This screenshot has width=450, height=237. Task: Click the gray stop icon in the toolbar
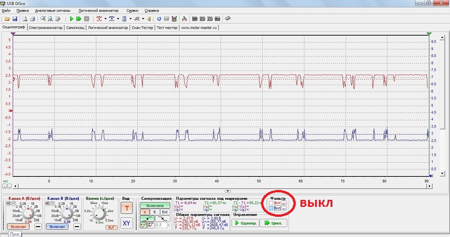pos(87,19)
